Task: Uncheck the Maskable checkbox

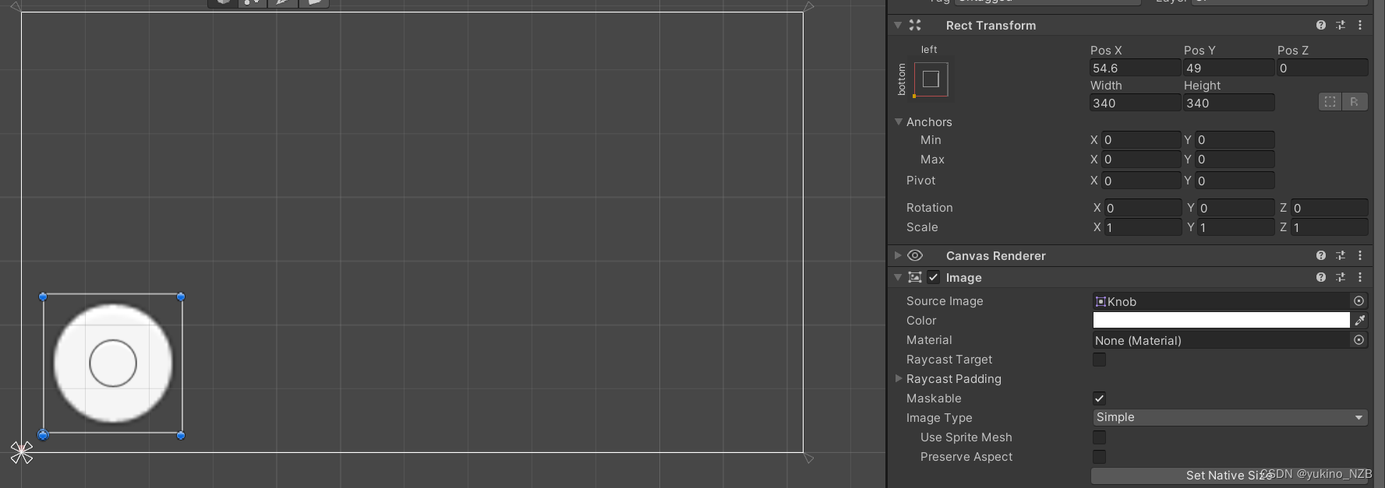Action: coord(1099,398)
